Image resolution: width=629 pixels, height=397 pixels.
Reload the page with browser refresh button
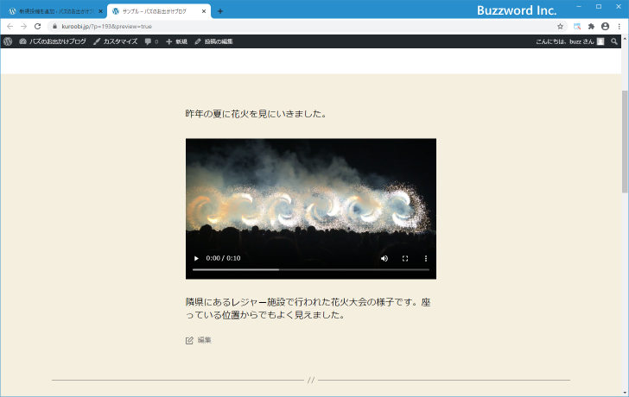pos(37,27)
